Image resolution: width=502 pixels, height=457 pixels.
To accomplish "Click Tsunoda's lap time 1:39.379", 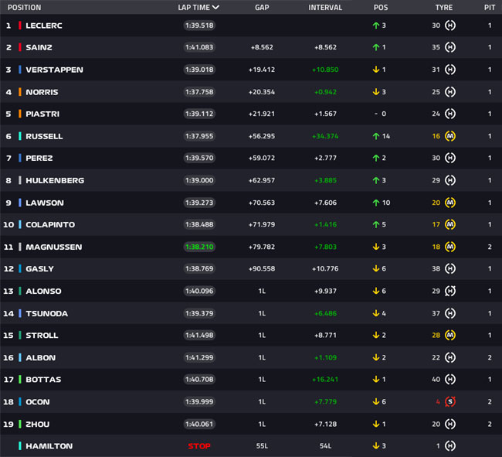I will click(x=199, y=313).
